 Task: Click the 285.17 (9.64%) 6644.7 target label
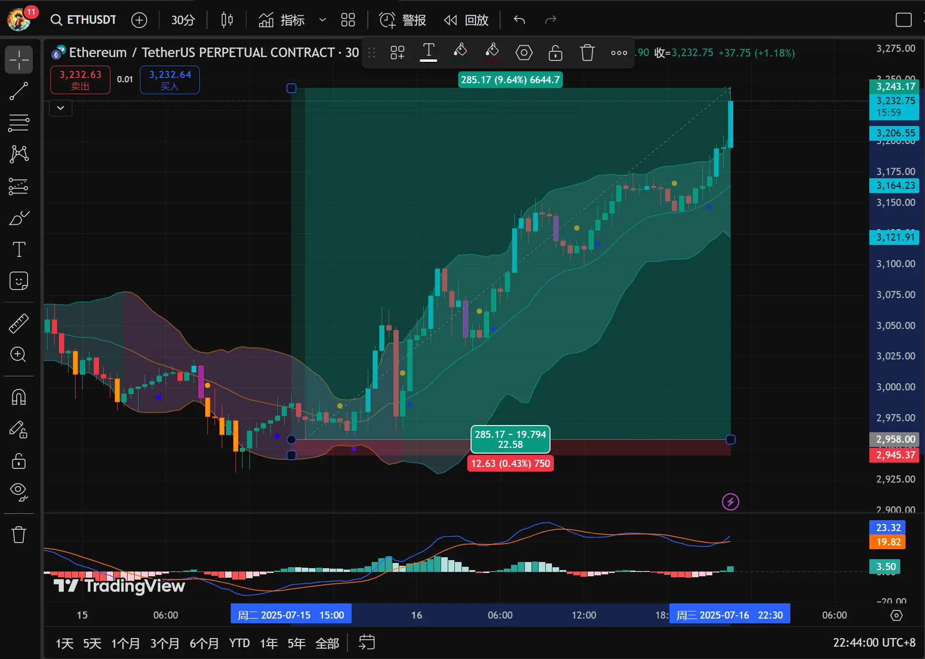point(510,80)
